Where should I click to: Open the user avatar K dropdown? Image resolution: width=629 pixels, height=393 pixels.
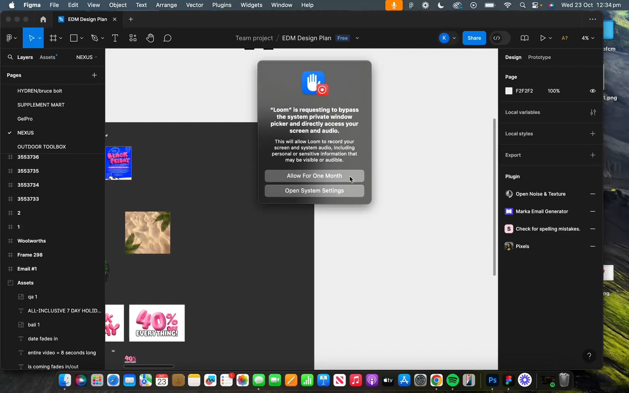[448, 38]
